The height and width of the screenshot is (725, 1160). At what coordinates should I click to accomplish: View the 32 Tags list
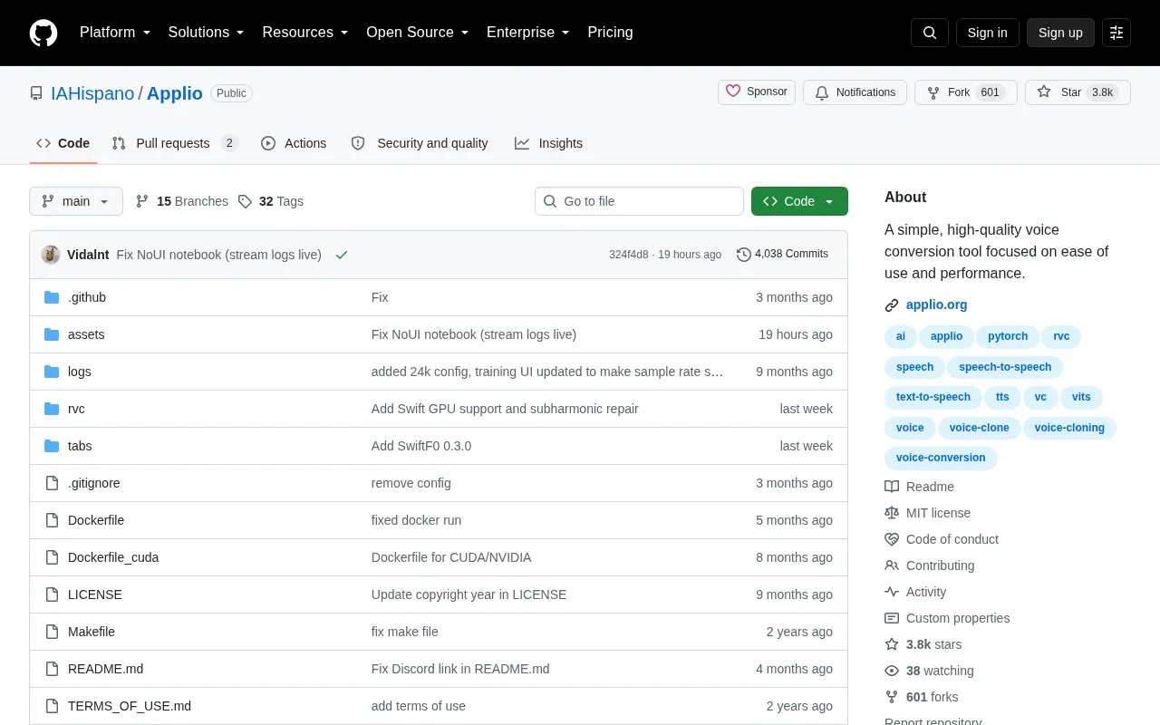pyautogui.click(x=271, y=201)
